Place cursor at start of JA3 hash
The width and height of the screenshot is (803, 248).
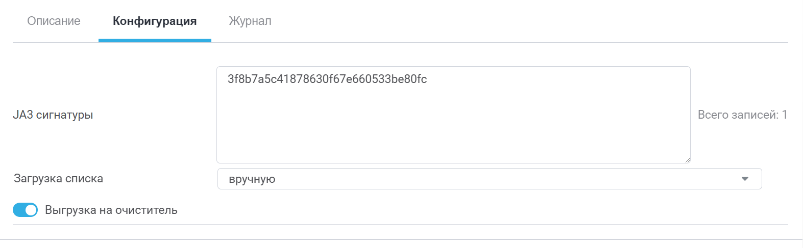coord(228,79)
